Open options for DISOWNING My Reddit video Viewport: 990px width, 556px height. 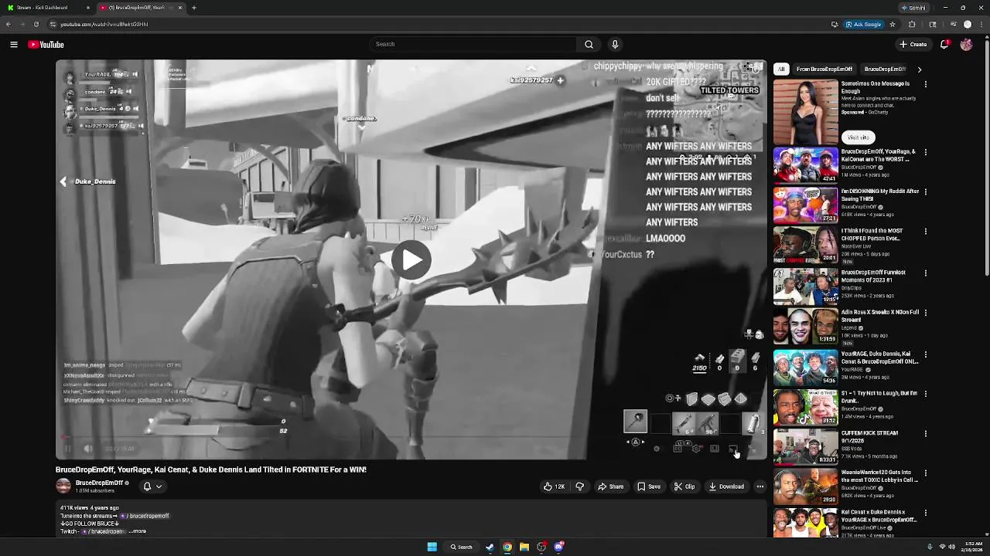925,192
